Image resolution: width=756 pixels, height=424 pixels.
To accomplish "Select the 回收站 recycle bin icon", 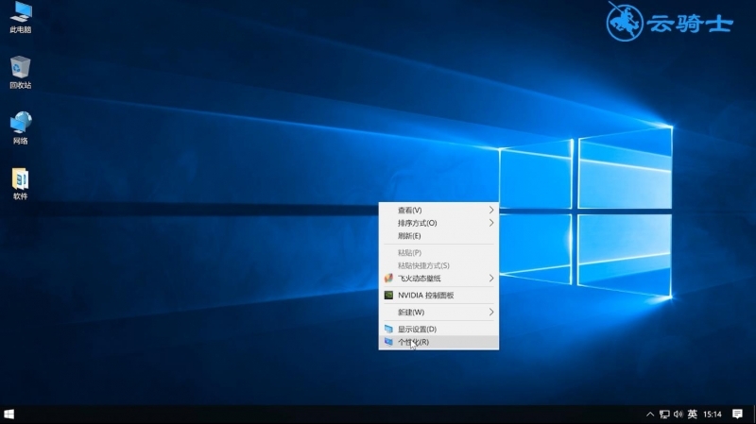I will click(x=20, y=73).
